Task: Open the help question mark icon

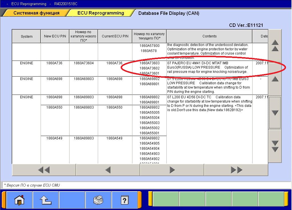Action: [124, 200]
